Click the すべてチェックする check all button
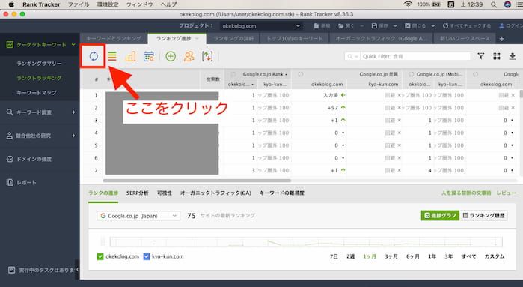The image size is (523, 287). coord(467,25)
